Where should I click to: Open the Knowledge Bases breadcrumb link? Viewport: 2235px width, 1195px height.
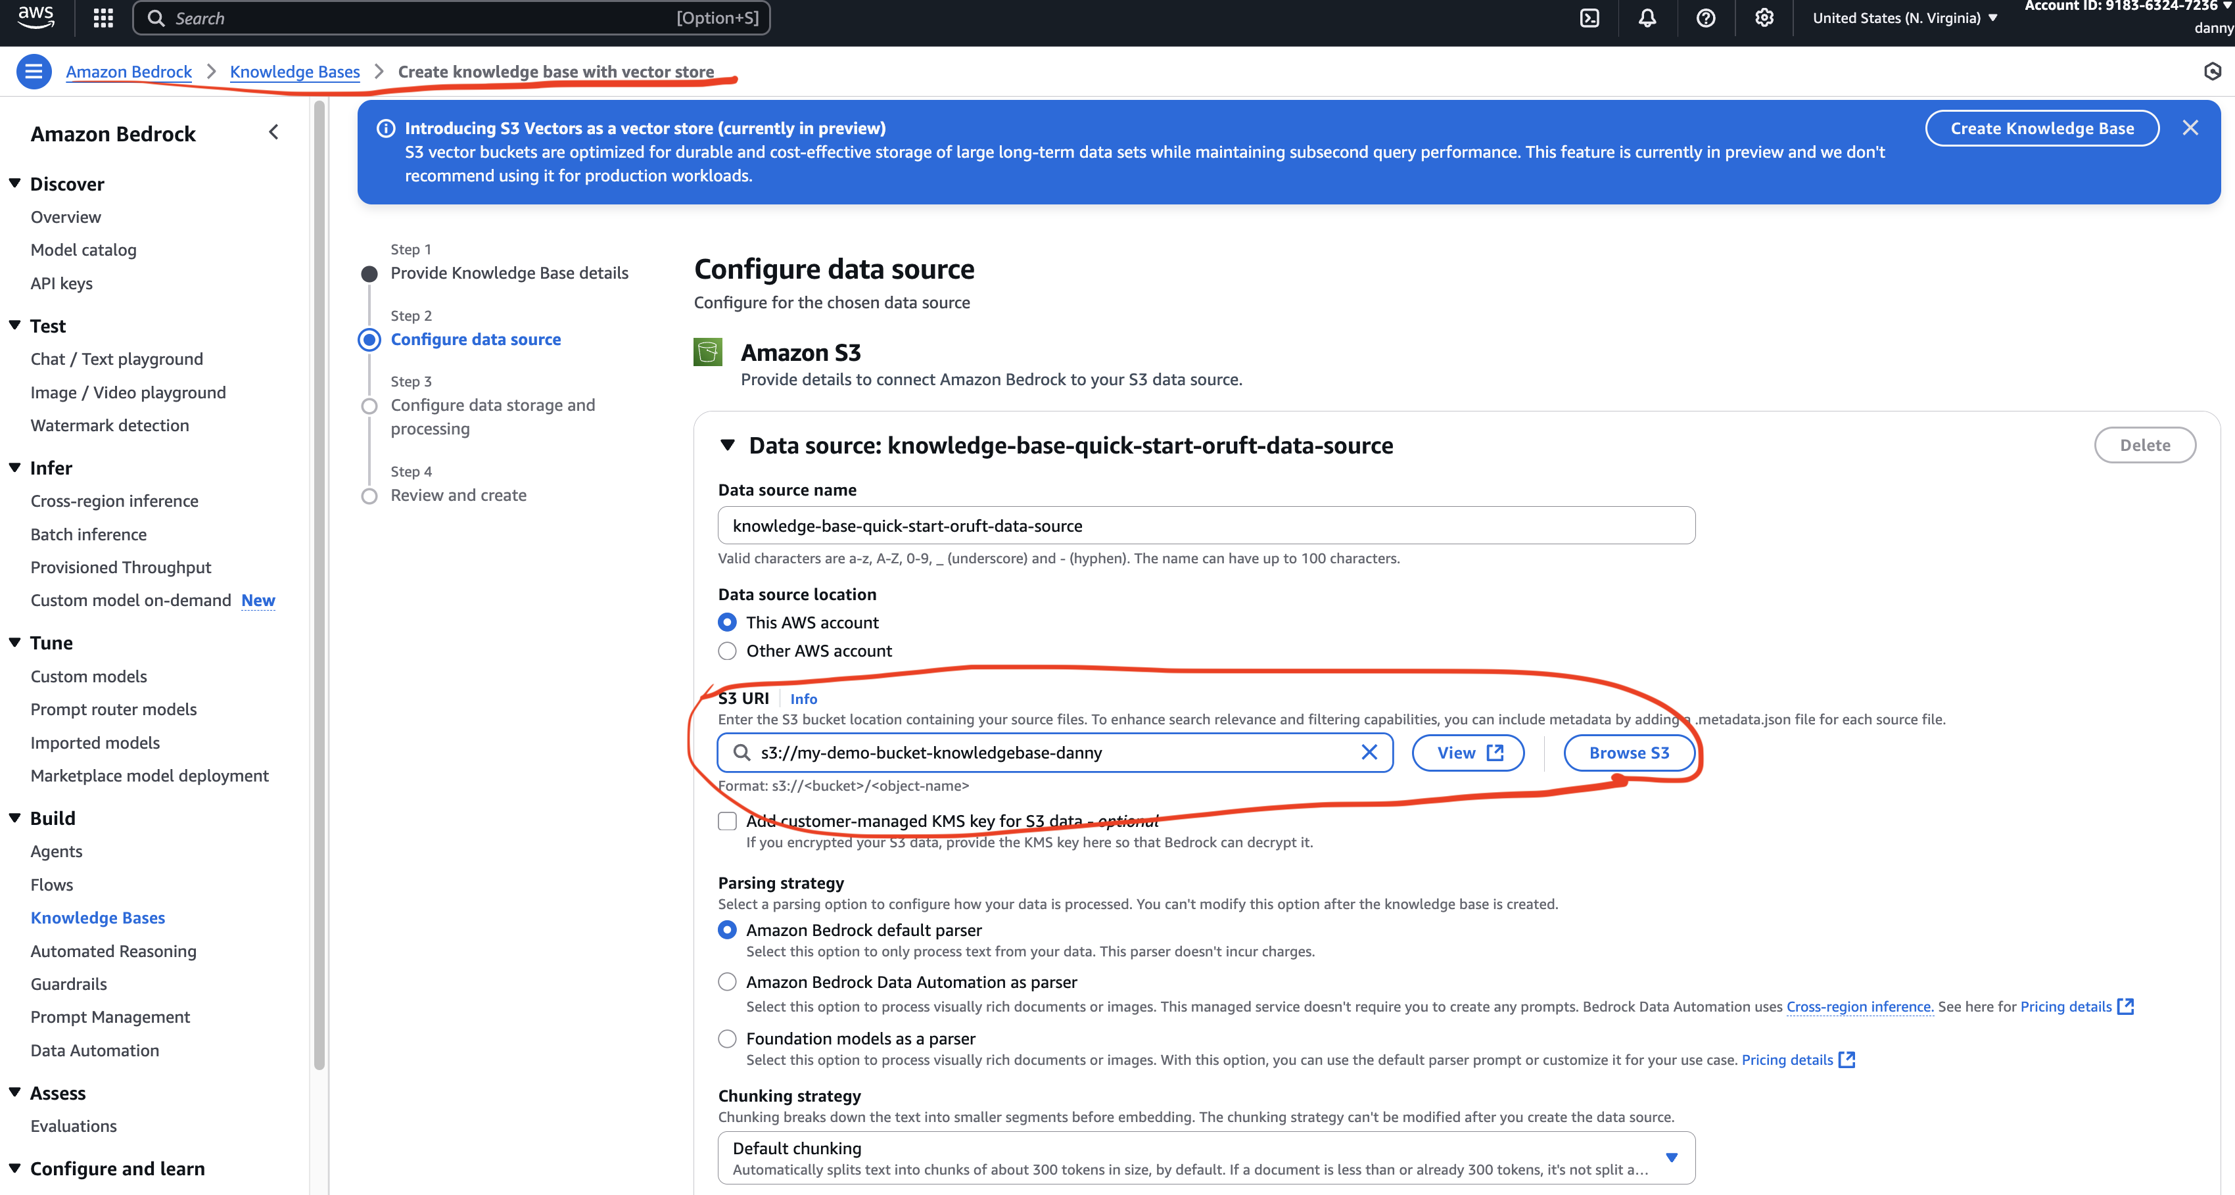pyautogui.click(x=295, y=71)
